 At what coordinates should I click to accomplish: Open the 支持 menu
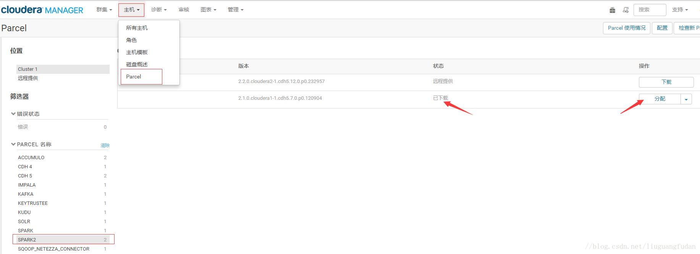pyautogui.click(x=680, y=10)
